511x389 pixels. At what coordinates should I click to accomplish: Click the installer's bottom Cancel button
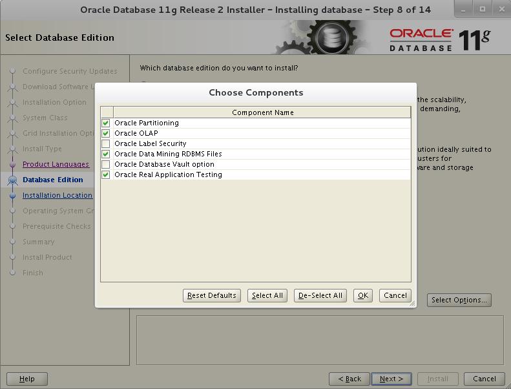click(x=485, y=379)
